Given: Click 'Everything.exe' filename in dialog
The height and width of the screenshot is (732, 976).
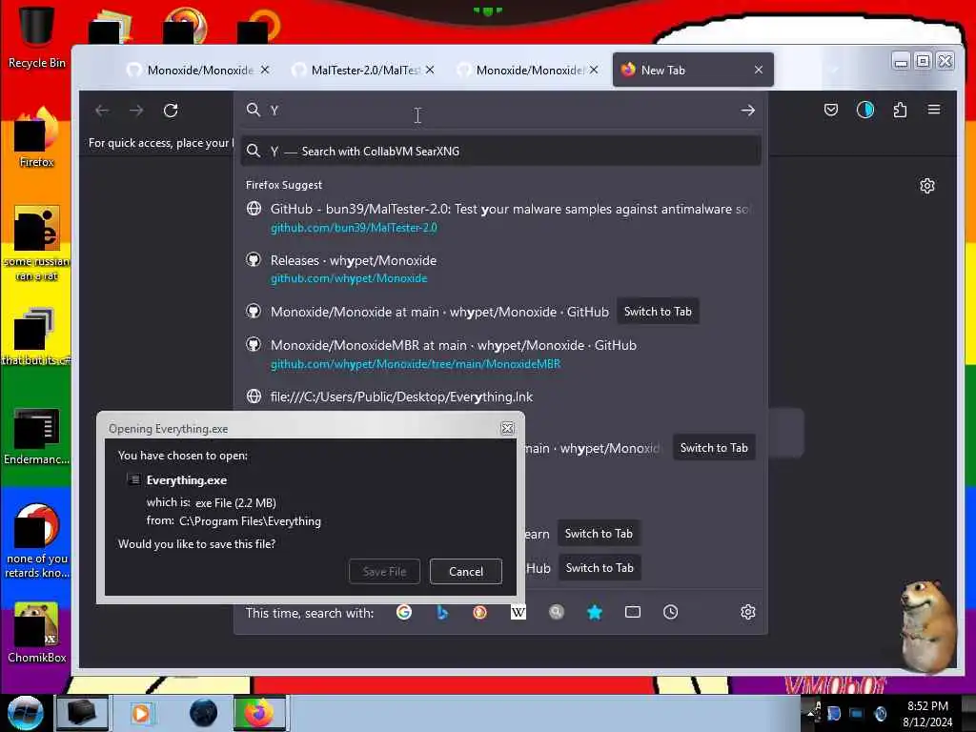Looking at the screenshot, I should pyautogui.click(x=187, y=480).
